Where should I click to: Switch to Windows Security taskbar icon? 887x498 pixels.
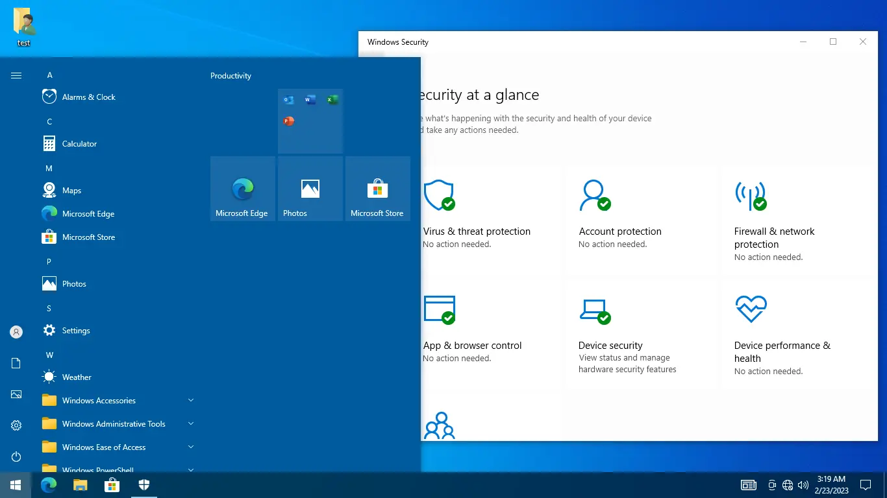(x=144, y=485)
